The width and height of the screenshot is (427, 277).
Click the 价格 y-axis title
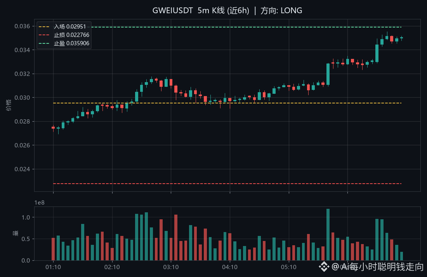[x=9, y=105]
